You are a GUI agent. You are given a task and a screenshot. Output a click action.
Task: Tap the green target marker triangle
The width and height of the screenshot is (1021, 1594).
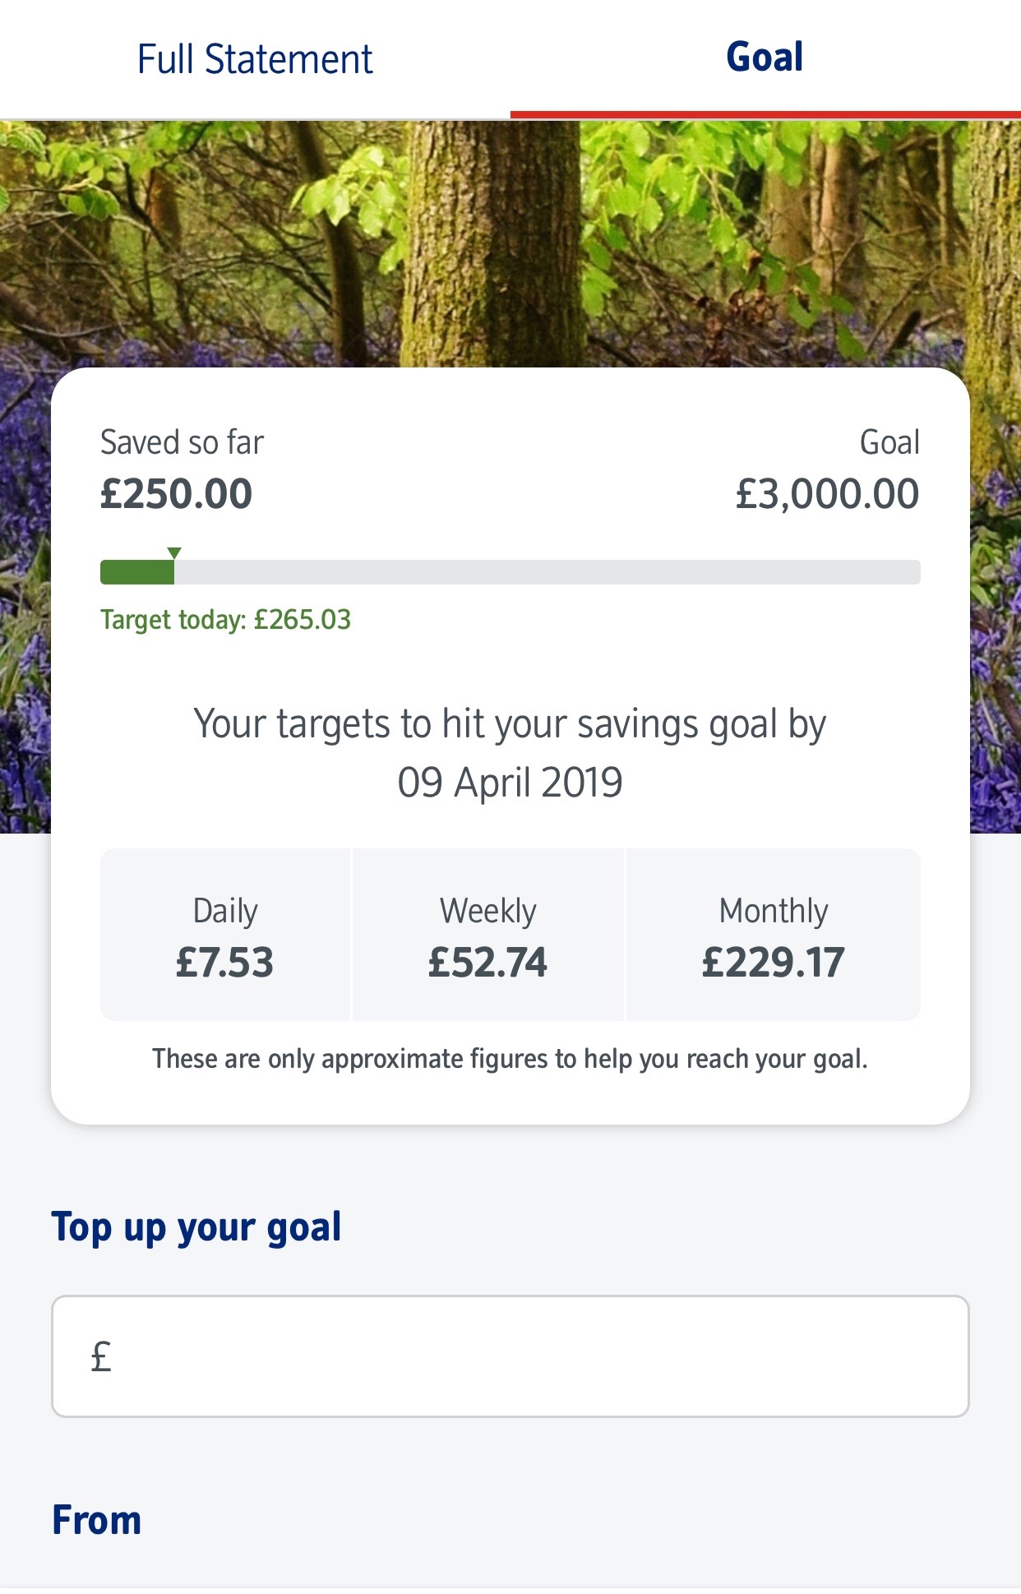point(174,552)
